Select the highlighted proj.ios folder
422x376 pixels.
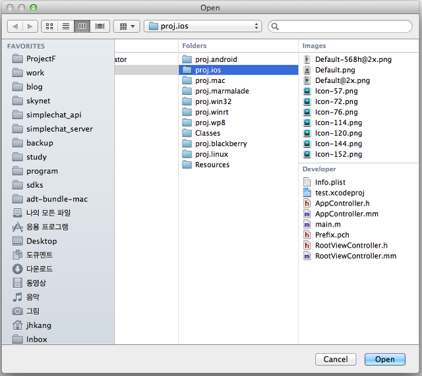tap(239, 70)
